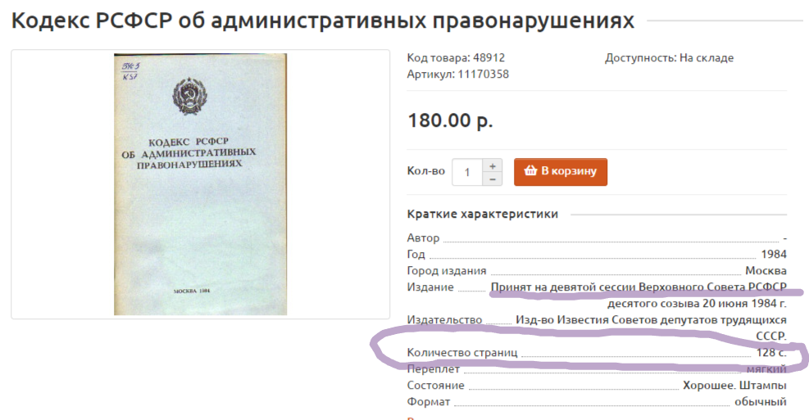This screenshot has height=420, width=809.
Task: Click the «Количество страниц» row label
Action: 462,353
